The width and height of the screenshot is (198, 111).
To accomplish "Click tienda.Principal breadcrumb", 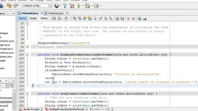I will 31,109.
